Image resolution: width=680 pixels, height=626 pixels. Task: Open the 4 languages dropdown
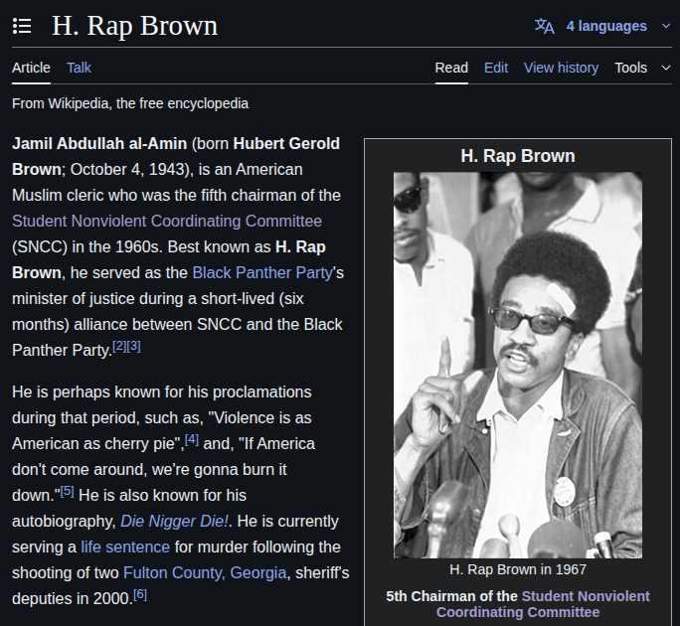click(x=606, y=26)
